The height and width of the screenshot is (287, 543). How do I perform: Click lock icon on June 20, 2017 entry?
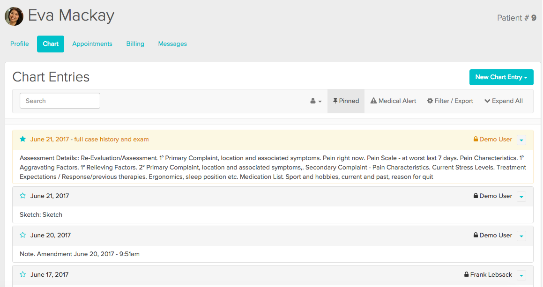[476, 235]
